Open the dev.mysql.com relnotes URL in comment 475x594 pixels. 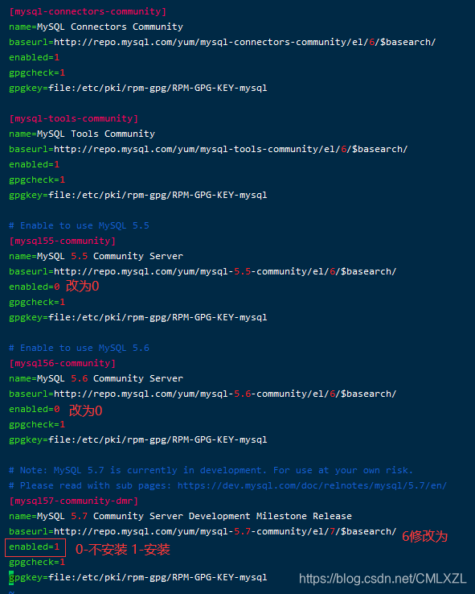click(x=312, y=485)
